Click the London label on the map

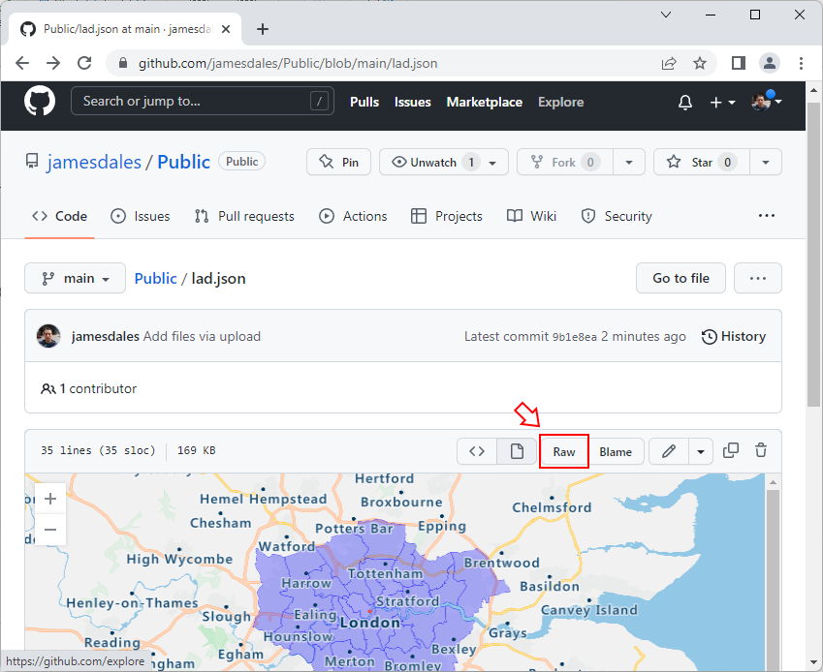[370, 623]
